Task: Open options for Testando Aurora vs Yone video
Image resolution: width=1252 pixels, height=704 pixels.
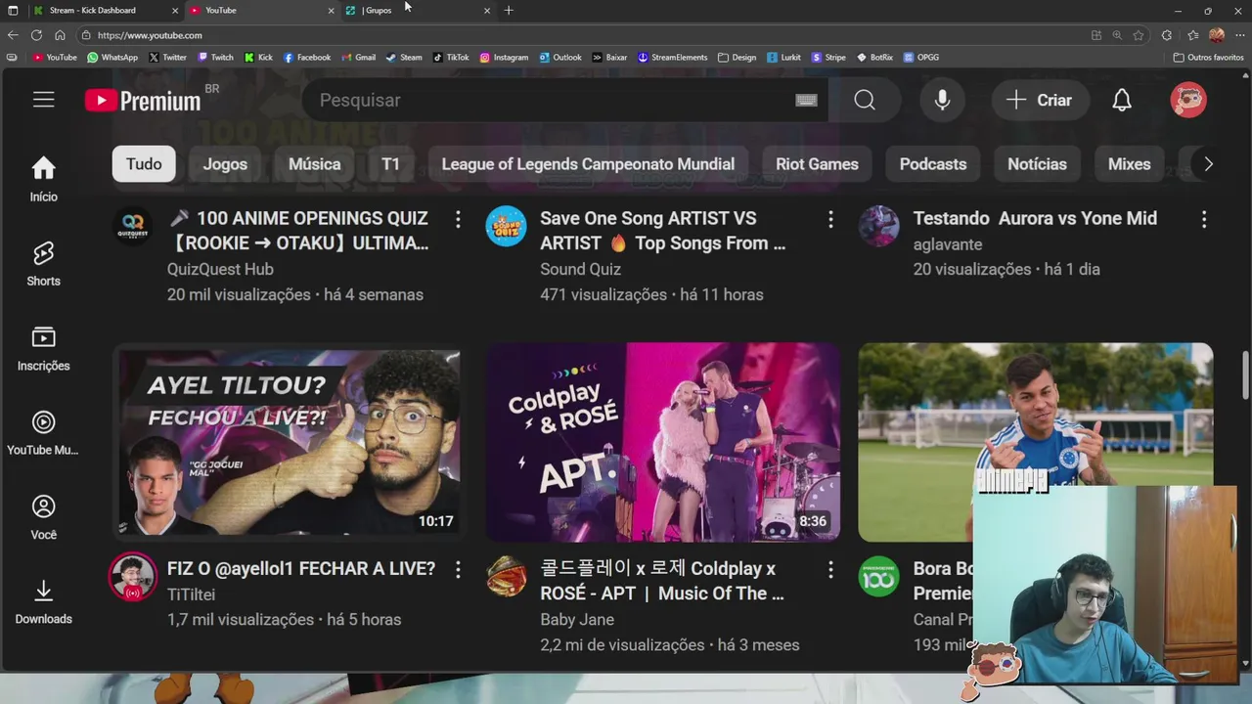Action: pos(1204,219)
